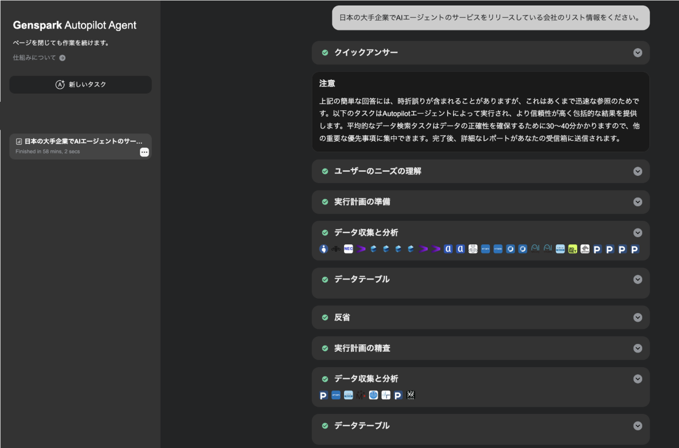
Task: Expand the 反省 section chevron
Action: point(638,318)
